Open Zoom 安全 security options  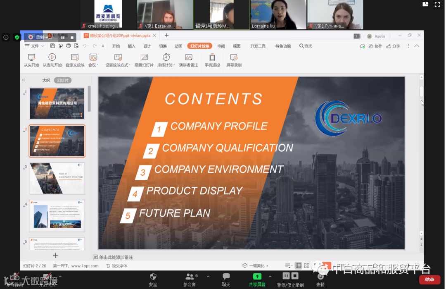pyautogui.click(x=153, y=279)
